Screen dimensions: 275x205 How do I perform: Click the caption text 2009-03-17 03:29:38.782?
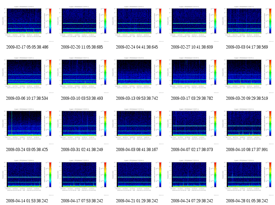192,98
